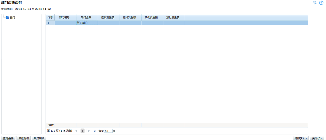Screen dimensions: 326x140
Task: Click the 应收发生额 column header
Action: point(108,18)
